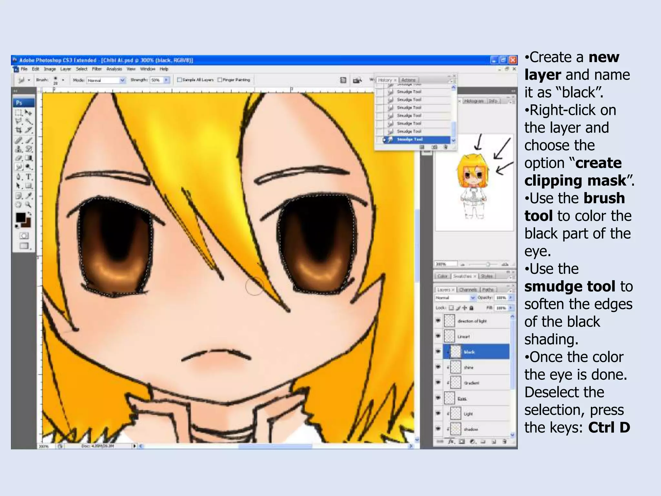661x496 pixels.
Task: Hide the Gradient layer
Action: (438, 382)
